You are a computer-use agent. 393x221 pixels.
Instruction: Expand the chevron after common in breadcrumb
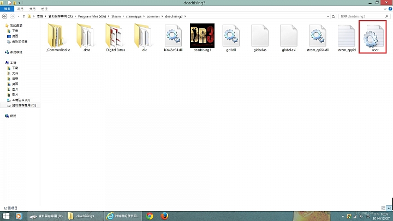point(163,16)
